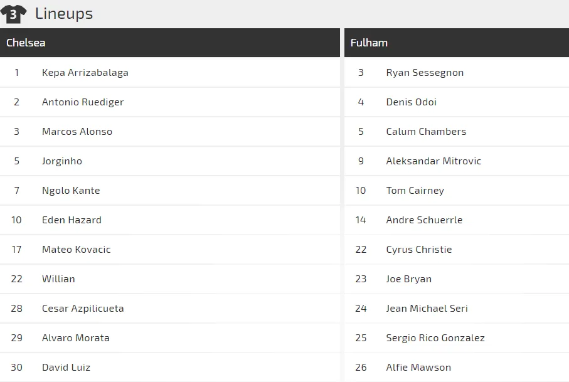Open Ngolo Kante's player row
Viewport: 569px width, 382px height.
coord(170,191)
